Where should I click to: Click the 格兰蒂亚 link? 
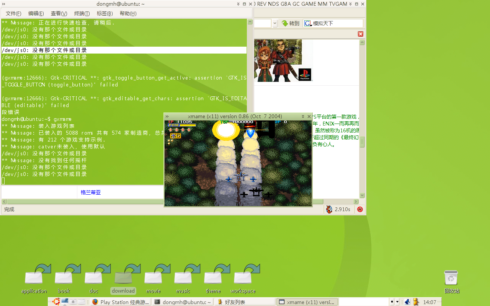(x=91, y=192)
